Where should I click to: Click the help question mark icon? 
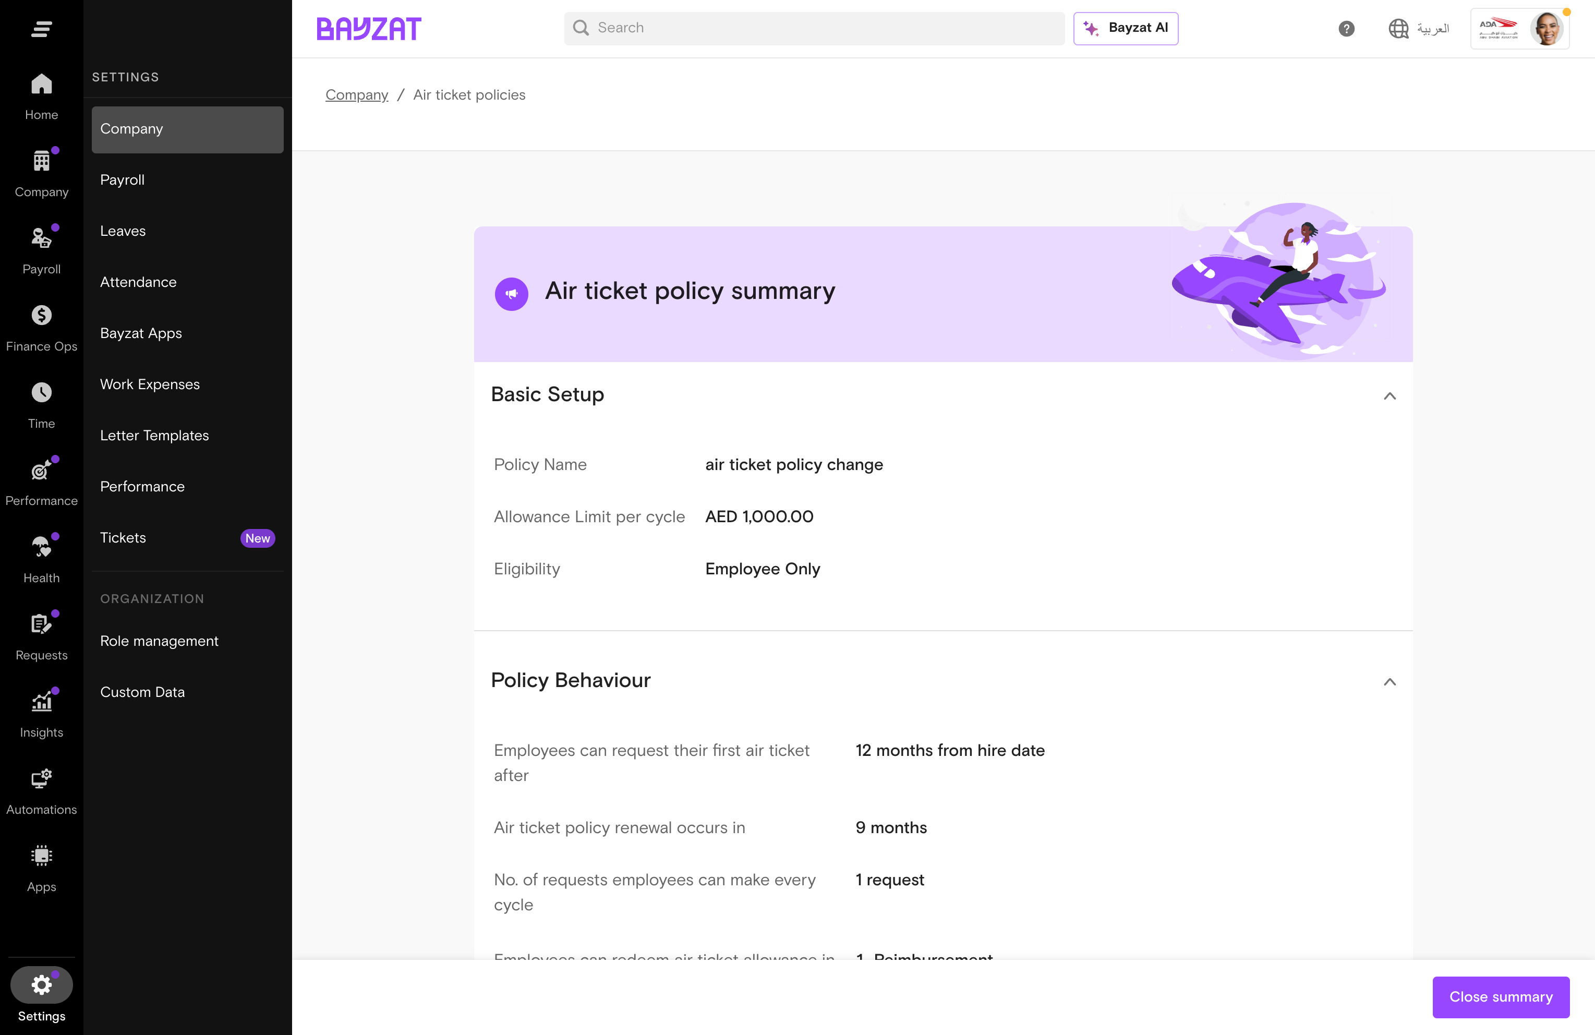[x=1346, y=28]
